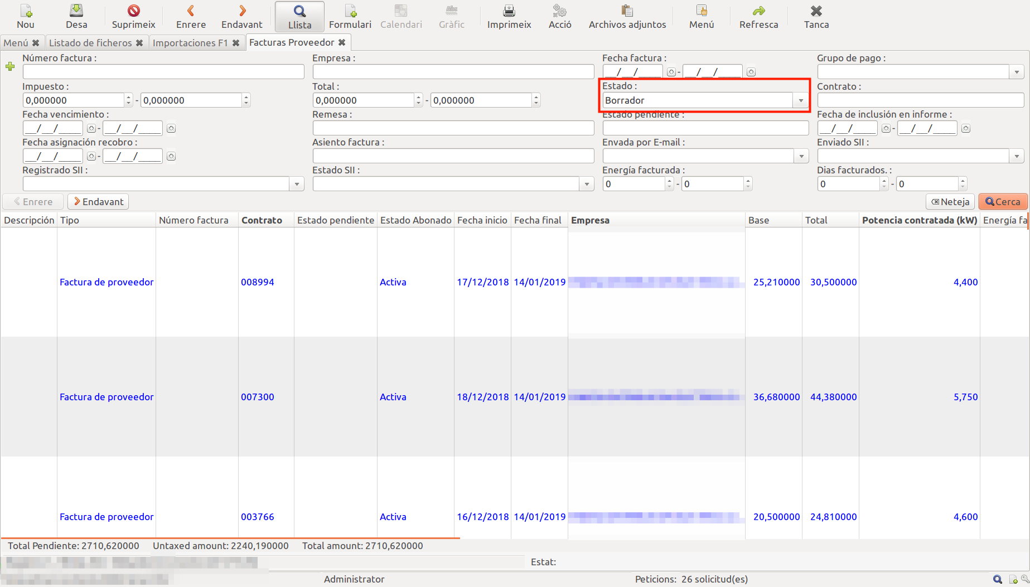1030x587 pixels.
Task: Click the Endavant button below the filters
Action: click(98, 202)
